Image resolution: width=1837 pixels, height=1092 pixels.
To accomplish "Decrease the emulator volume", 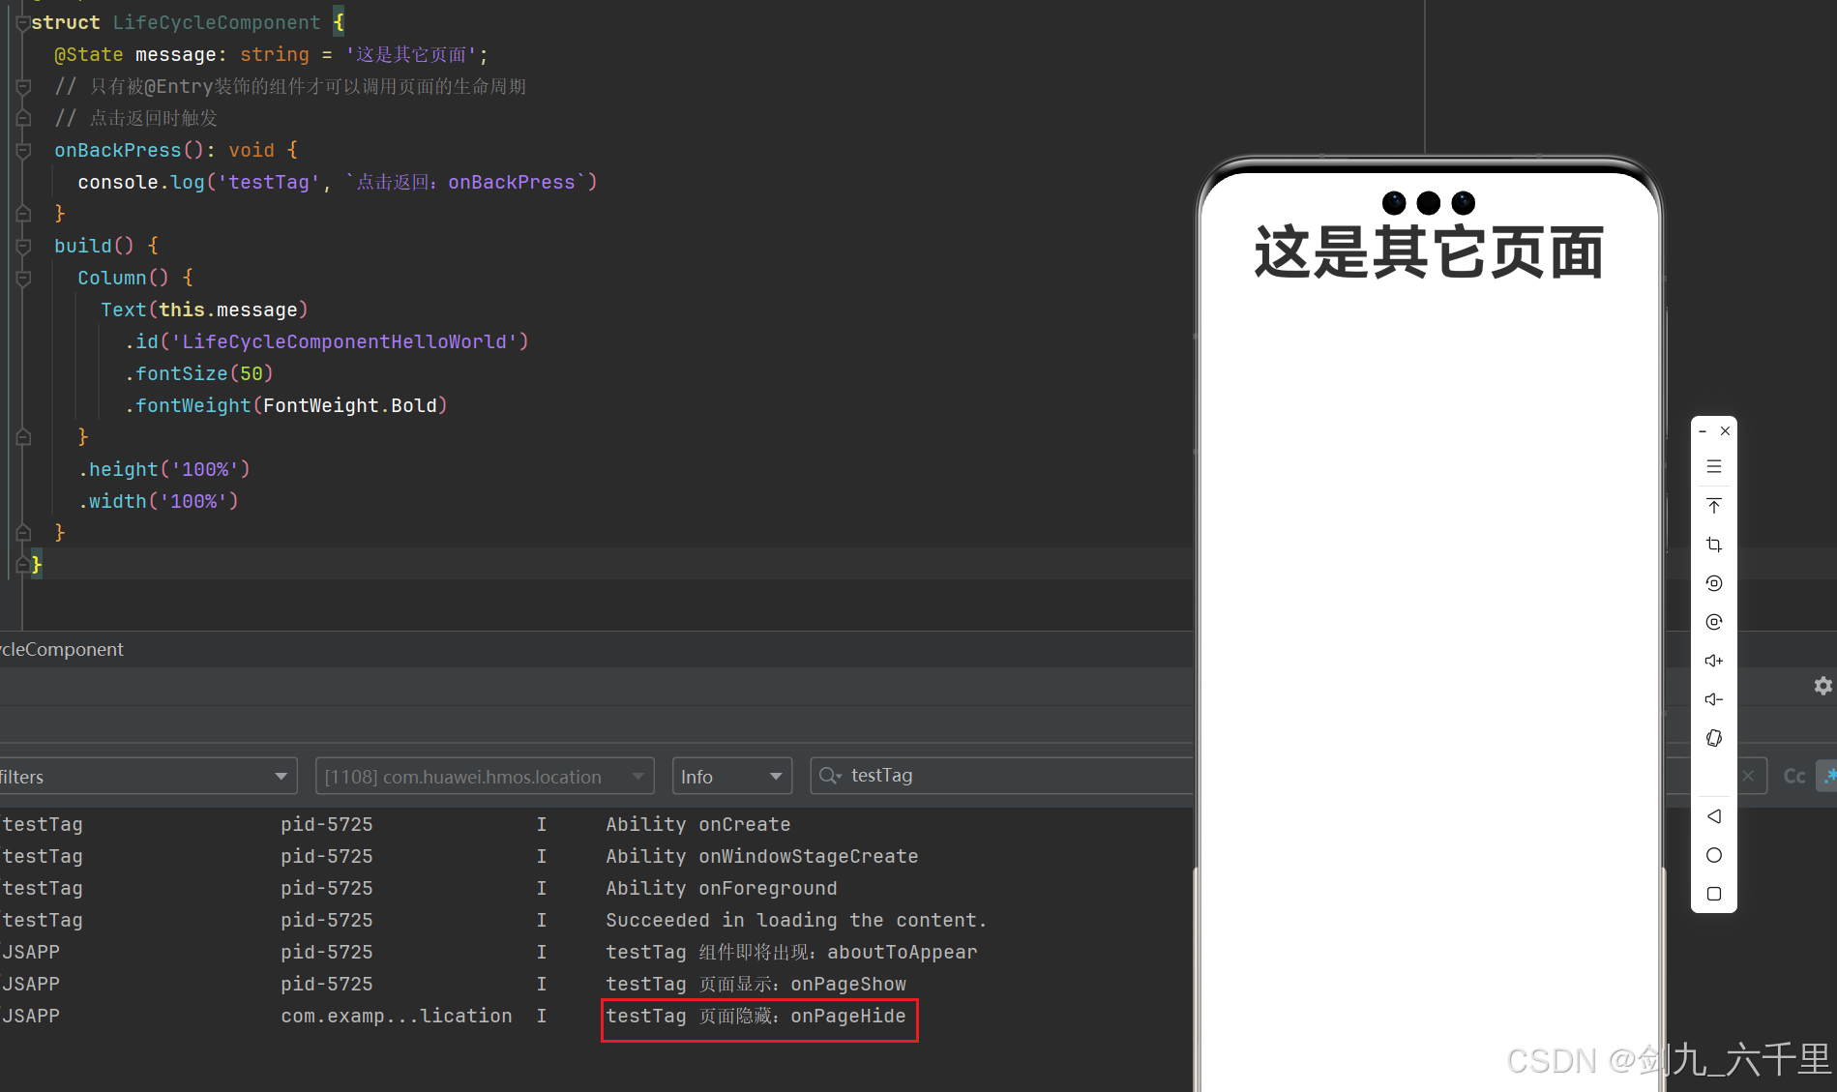I will (x=1713, y=699).
